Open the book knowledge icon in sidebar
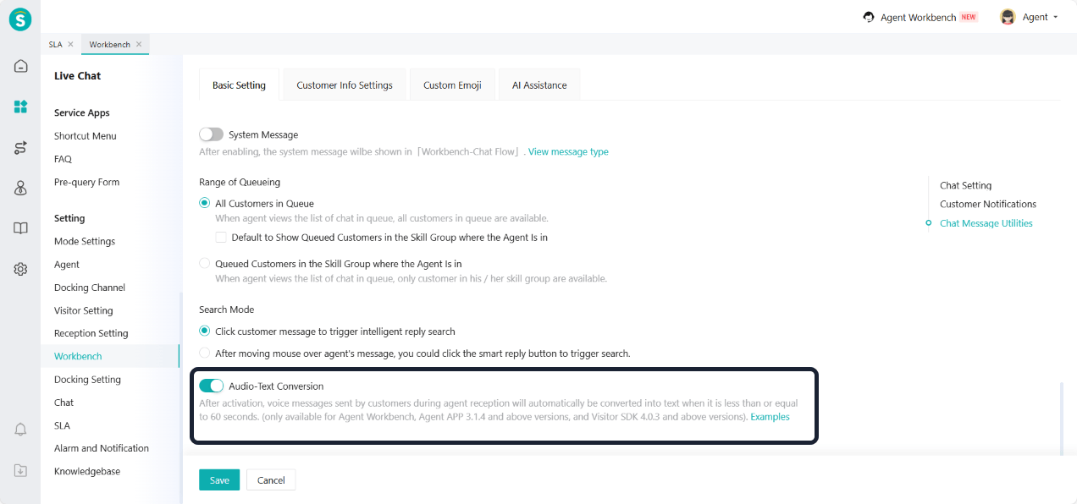The width and height of the screenshot is (1077, 504). pos(20,228)
